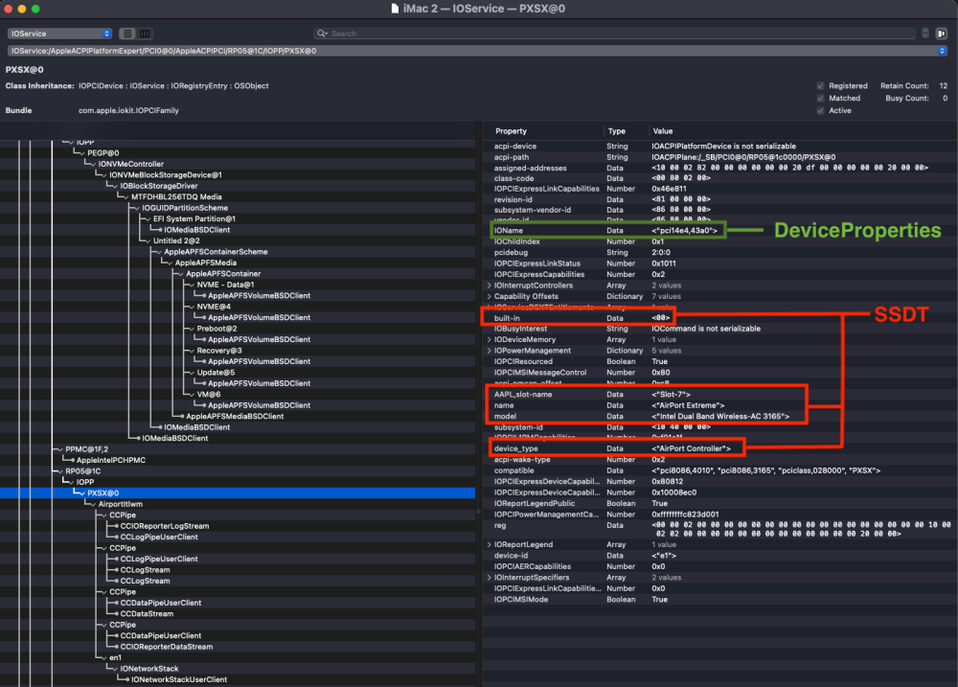Select the AppleIntelPCHPMC entry
The width and height of the screenshot is (958, 687).
coord(110,460)
